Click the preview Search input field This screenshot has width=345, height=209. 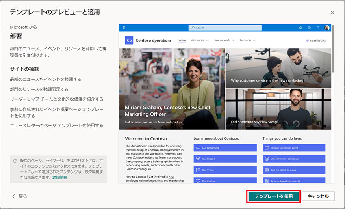point(225,28)
